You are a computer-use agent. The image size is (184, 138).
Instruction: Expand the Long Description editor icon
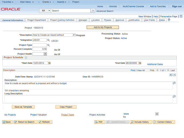[x=174, y=97]
